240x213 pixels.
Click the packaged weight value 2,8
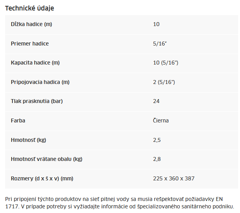pos(157,159)
